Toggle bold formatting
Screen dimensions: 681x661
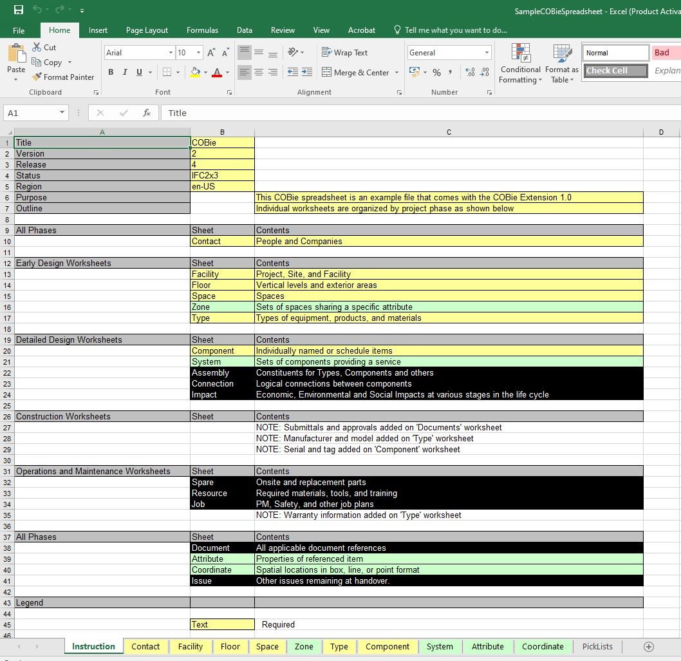point(111,72)
